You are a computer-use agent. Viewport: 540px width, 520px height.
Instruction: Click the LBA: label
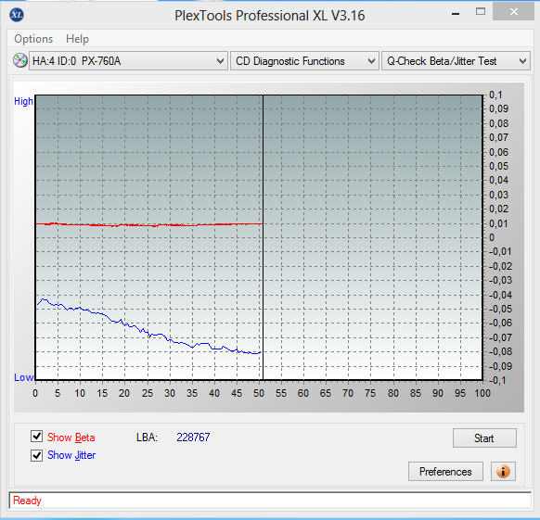pos(147,438)
